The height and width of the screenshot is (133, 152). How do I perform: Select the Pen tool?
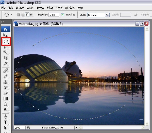(6, 117)
